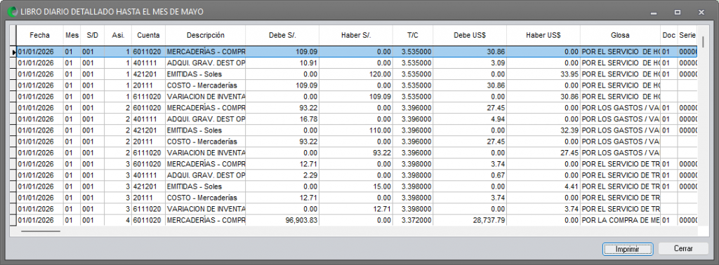
Task: Click Haber S/. cell with 12.71
Action: tap(356, 209)
